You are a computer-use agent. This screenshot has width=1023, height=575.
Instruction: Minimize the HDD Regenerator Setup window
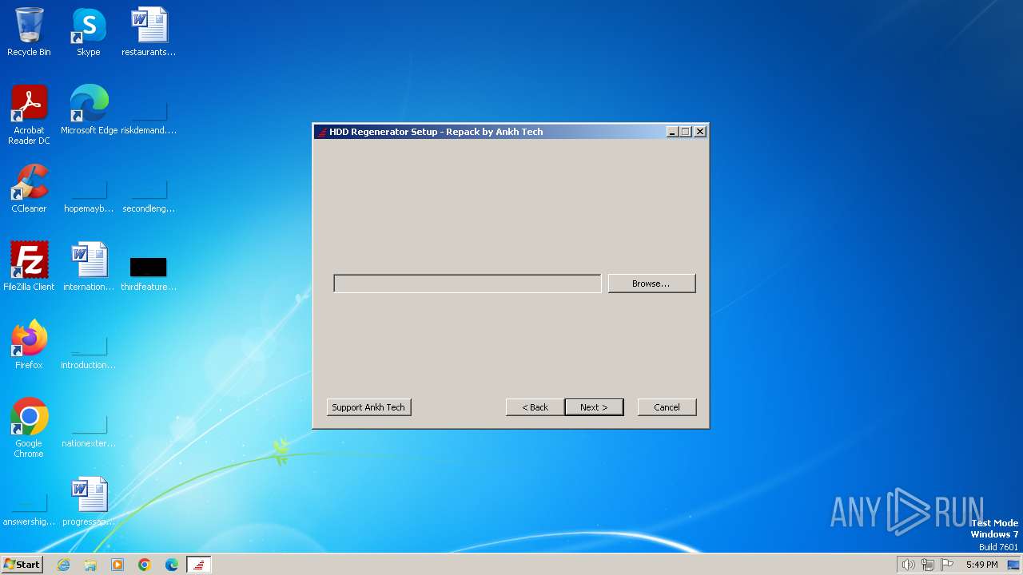[672, 132]
